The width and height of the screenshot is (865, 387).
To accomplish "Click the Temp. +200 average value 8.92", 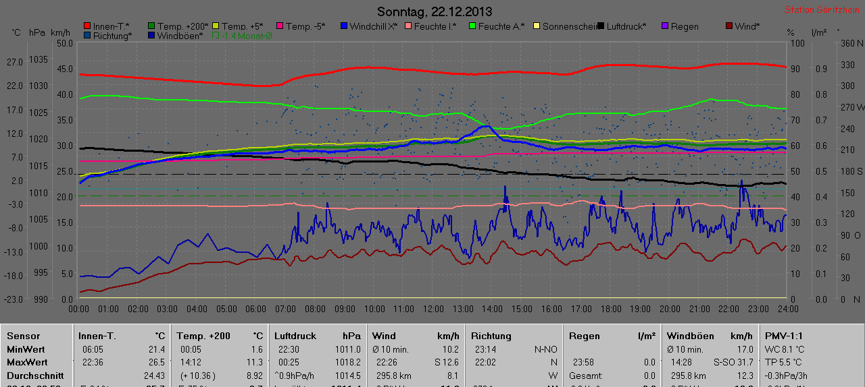I will (253, 376).
